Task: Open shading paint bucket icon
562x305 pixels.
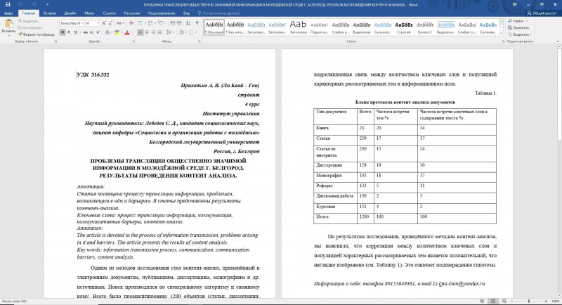Action: [181, 32]
